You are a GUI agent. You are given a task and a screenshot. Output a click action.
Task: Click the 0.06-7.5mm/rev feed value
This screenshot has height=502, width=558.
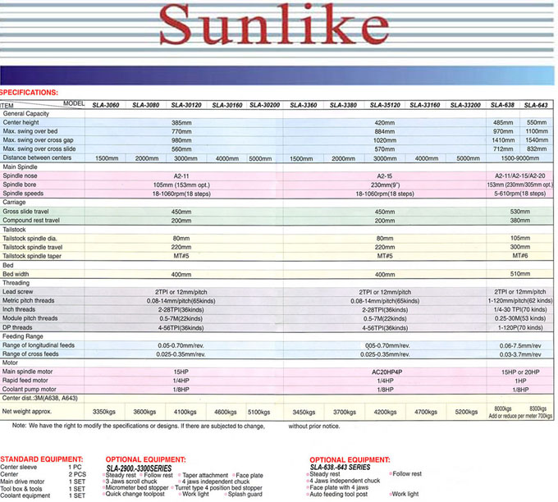pos(520,345)
